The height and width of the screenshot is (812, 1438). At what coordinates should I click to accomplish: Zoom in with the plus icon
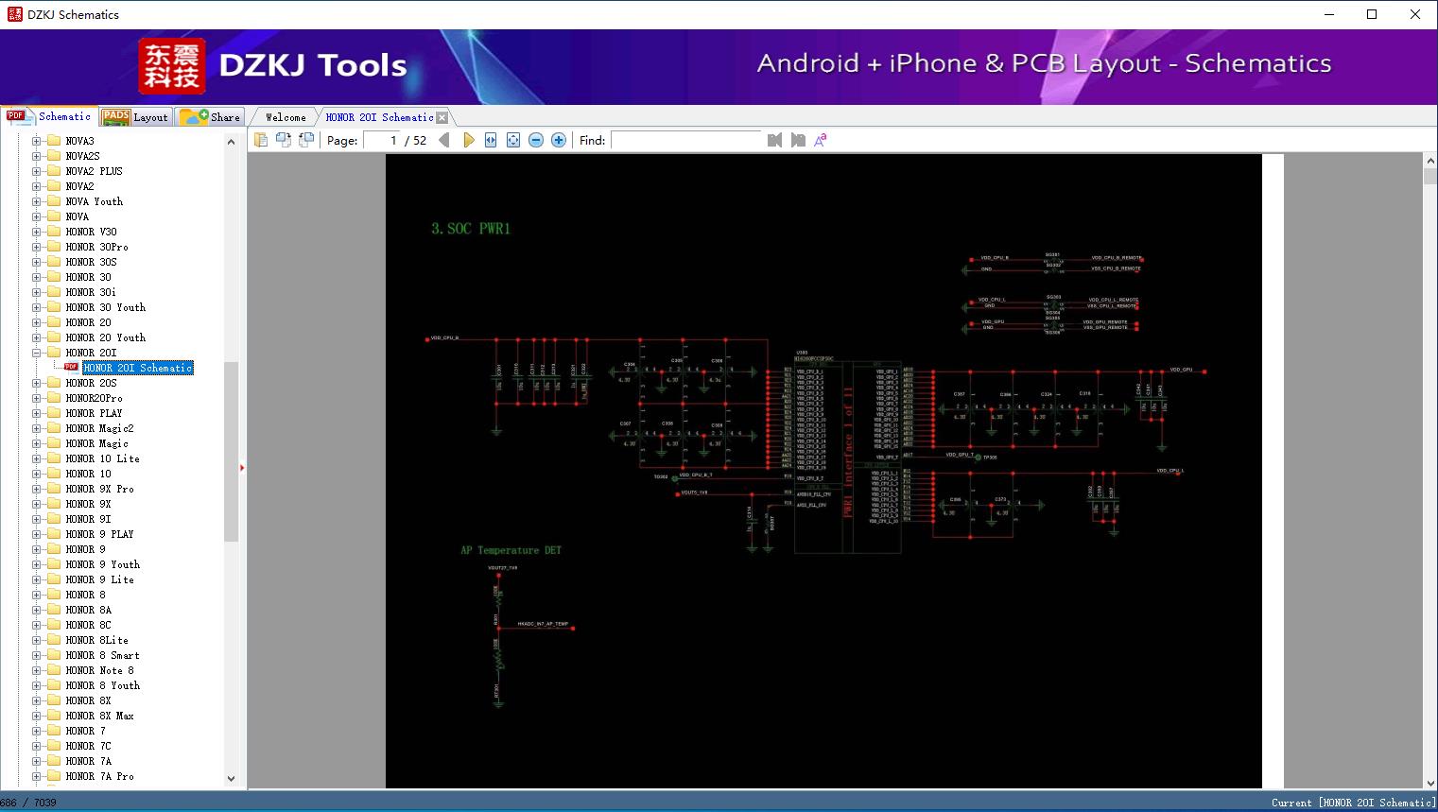(x=559, y=140)
